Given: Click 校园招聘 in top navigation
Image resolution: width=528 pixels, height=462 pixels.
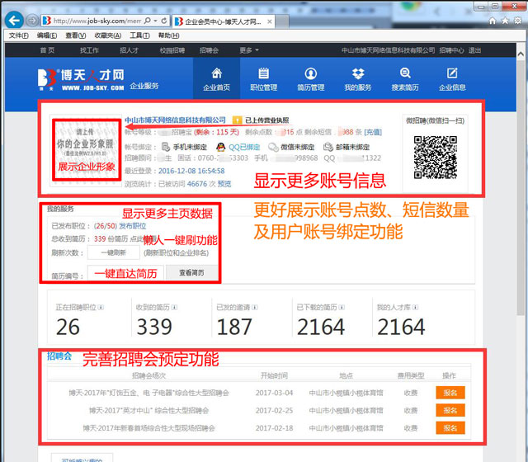Looking at the screenshot, I should coord(172,50).
